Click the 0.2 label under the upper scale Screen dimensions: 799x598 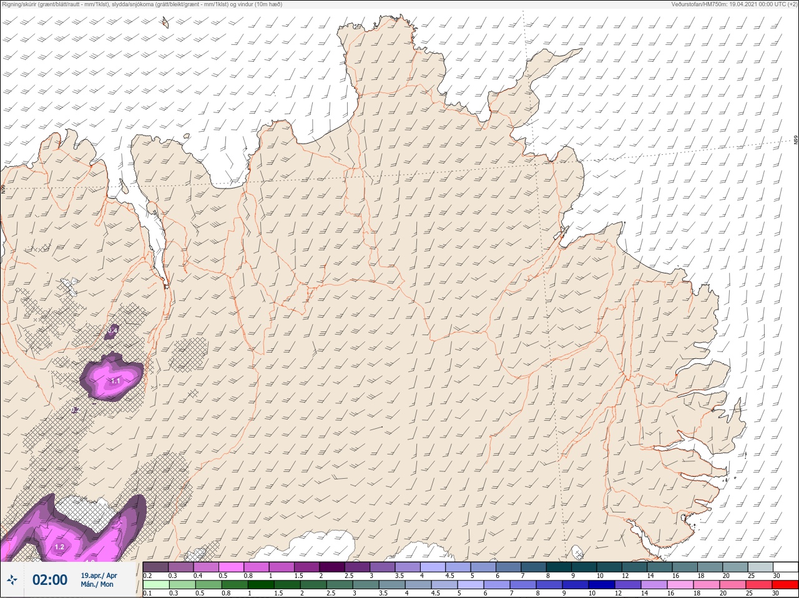tap(147, 576)
